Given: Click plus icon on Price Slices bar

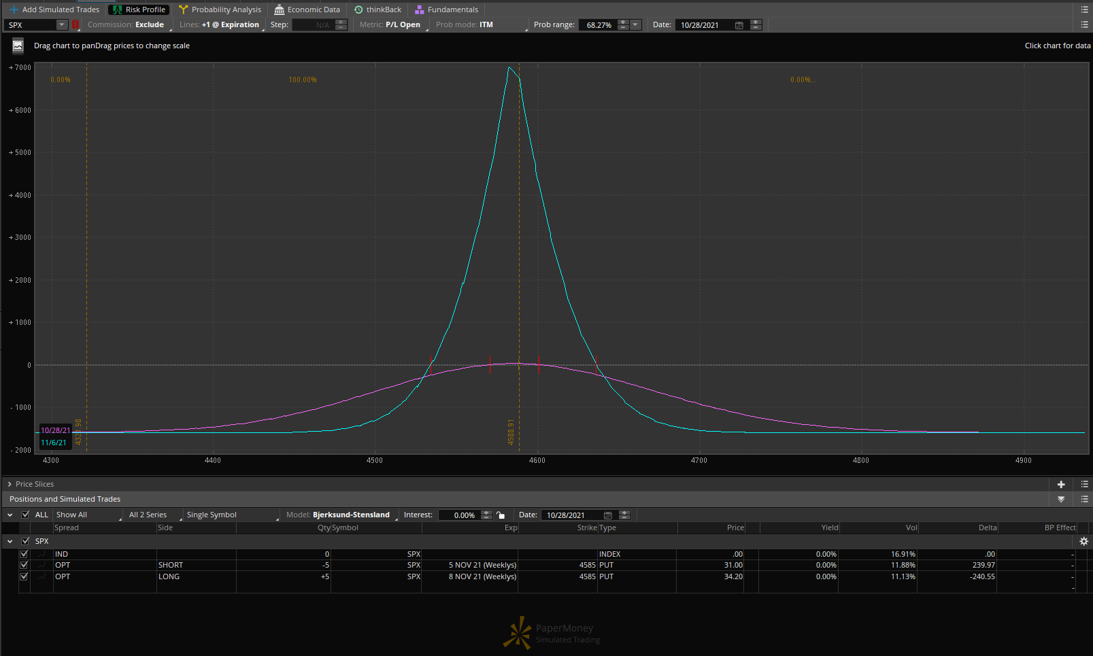Looking at the screenshot, I should [x=1061, y=484].
